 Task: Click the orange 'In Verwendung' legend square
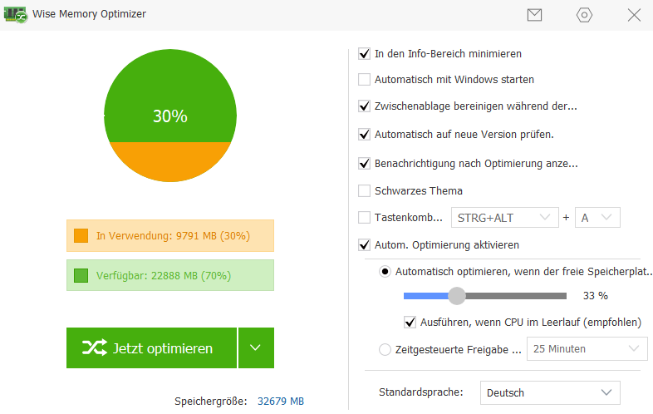pos(81,236)
